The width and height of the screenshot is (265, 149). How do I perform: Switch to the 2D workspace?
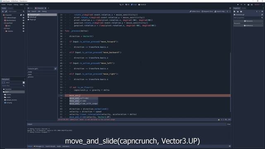(x=122, y=5)
